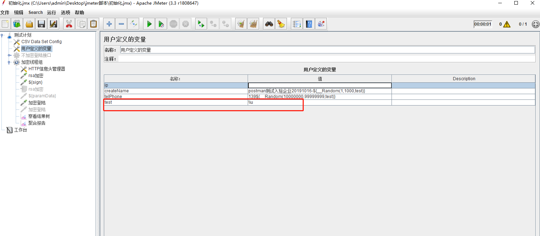Collapse the 加密线程组 tree node
The width and height of the screenshot is (540, 236).
pos(9,62)
